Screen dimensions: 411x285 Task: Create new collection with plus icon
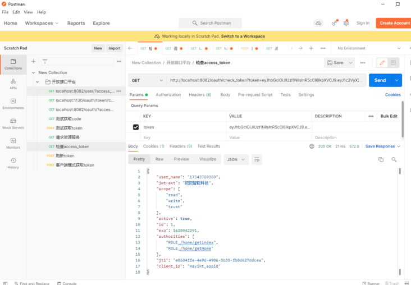(x=33, y=61)
